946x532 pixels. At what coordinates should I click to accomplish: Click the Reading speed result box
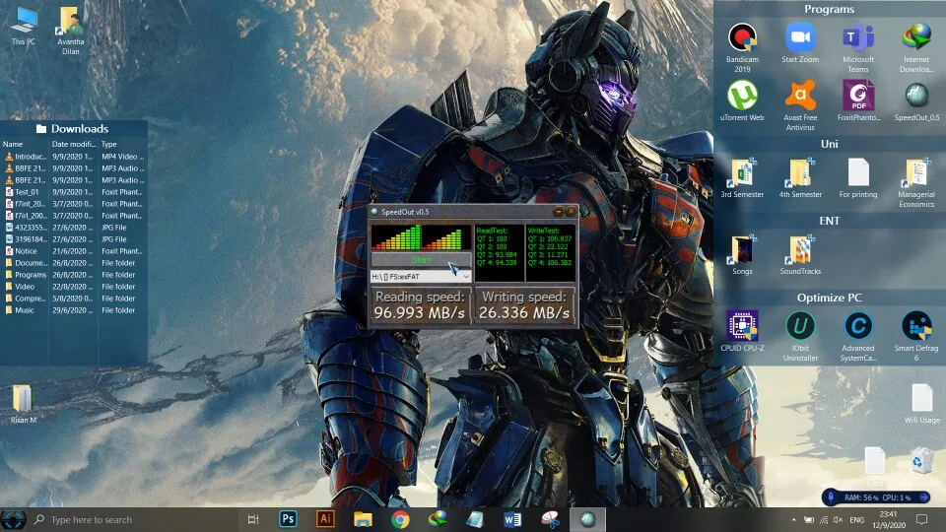coord(420,305)
